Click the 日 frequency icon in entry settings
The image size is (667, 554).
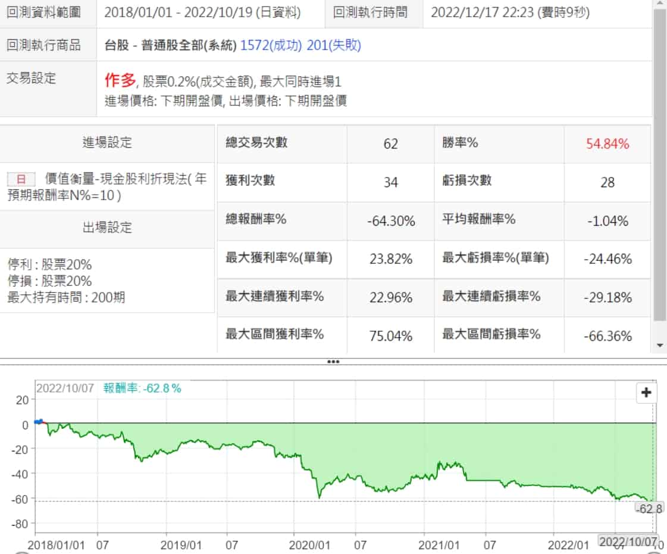(x=21, y=179)
